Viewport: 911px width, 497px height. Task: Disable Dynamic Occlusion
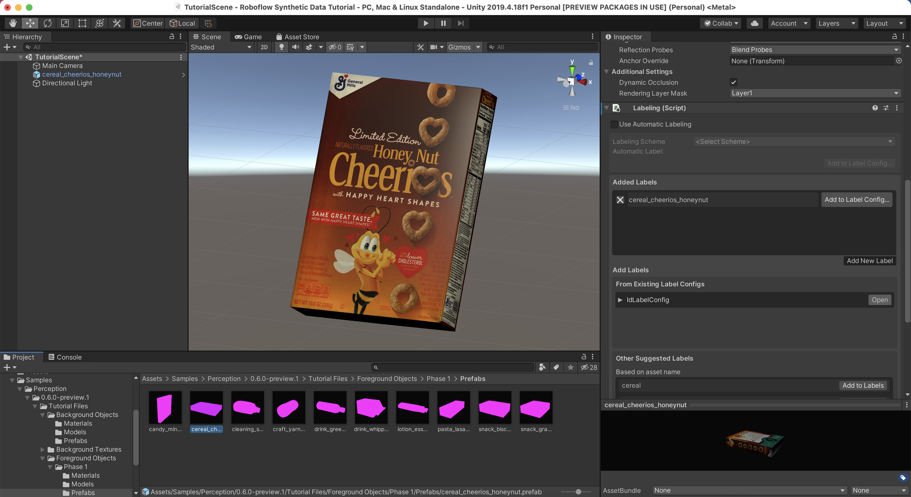coord(733,82)
